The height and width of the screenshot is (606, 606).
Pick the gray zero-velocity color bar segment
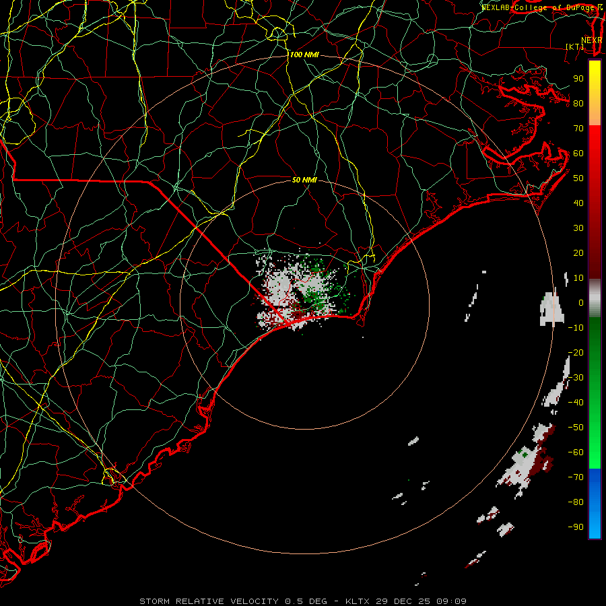coord(595,298)
